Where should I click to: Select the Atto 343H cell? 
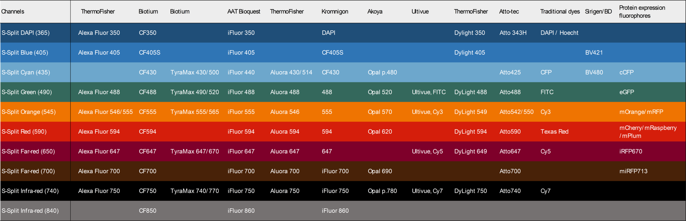[x=513, y=33]
